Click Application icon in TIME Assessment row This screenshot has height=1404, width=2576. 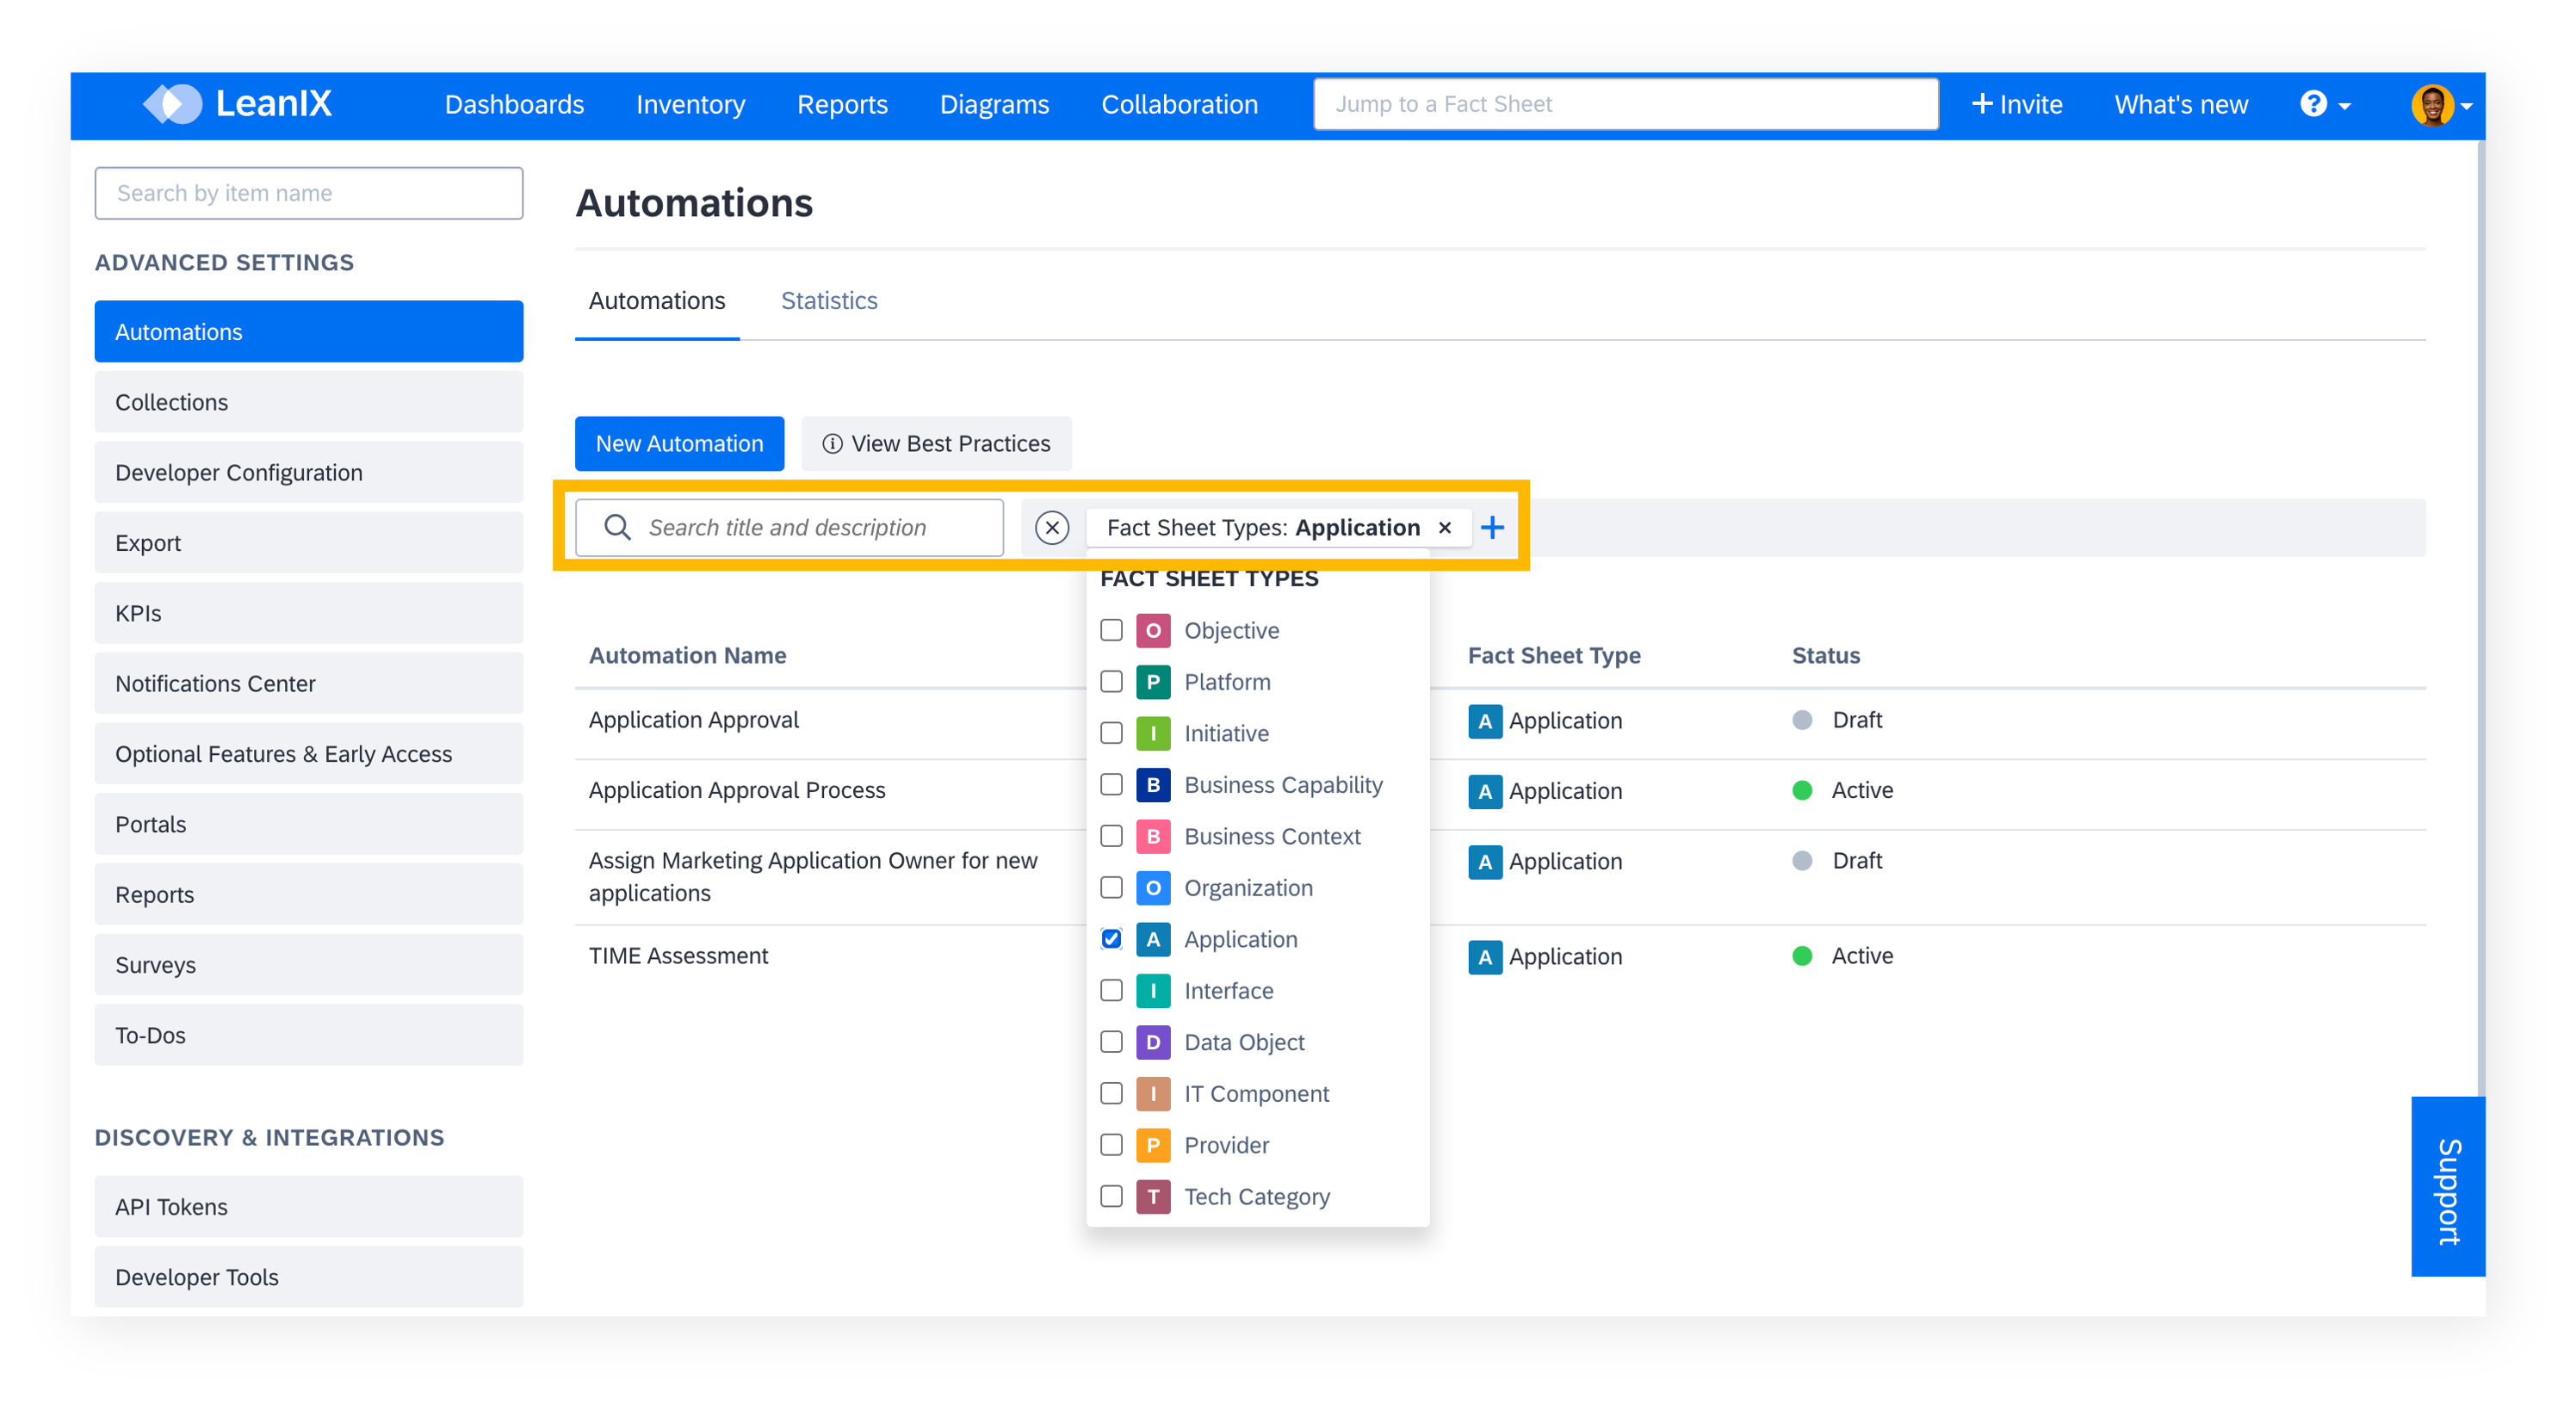[x=1484, y=956]
